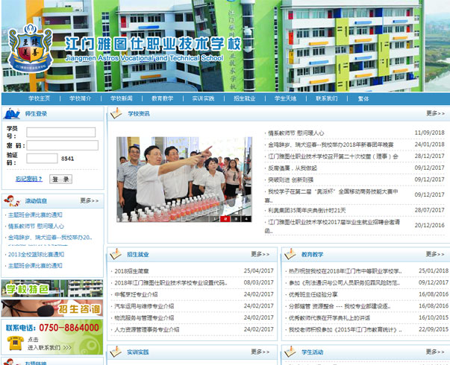Expand 更多 in 滚动信息 panel
Image resolution: width=450 pixels, height=365 pixels.
(89, 200)
